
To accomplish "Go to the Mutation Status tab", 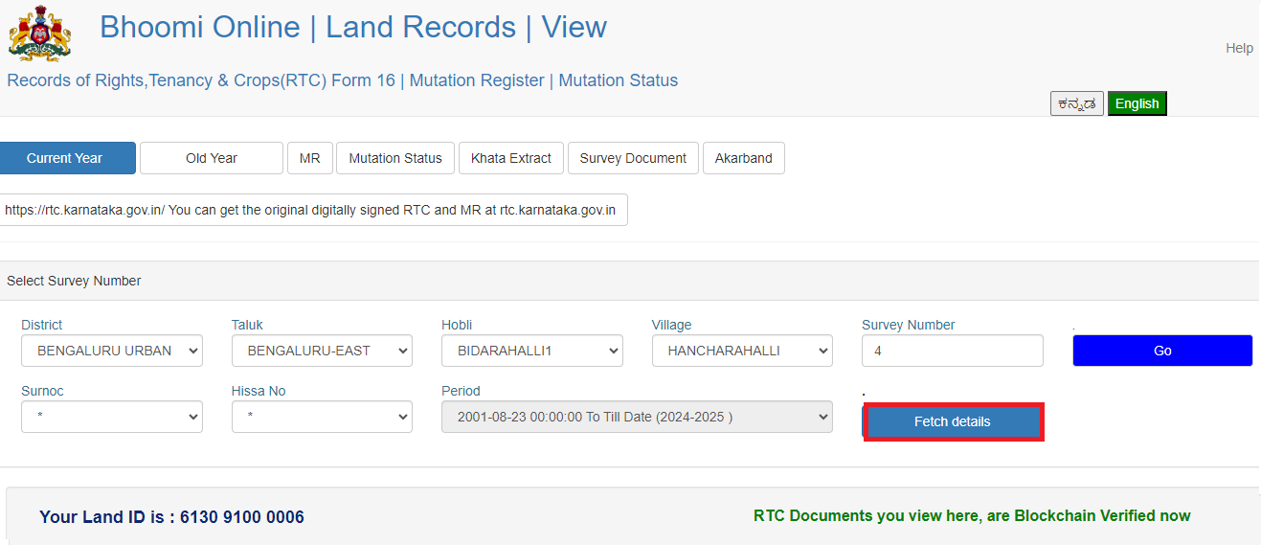I will [x=395, y=158].
